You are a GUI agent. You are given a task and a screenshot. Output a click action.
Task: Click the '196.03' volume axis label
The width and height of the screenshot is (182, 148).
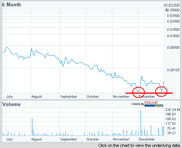(170, 114)
